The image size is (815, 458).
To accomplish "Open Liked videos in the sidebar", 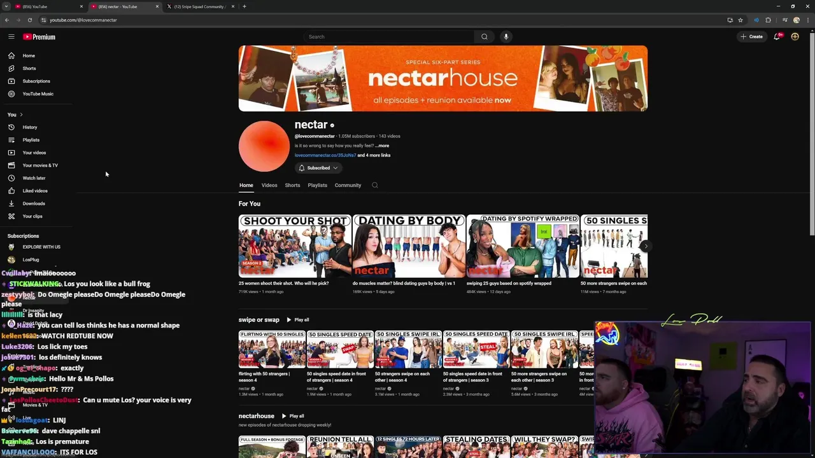I will pos(36,191).
